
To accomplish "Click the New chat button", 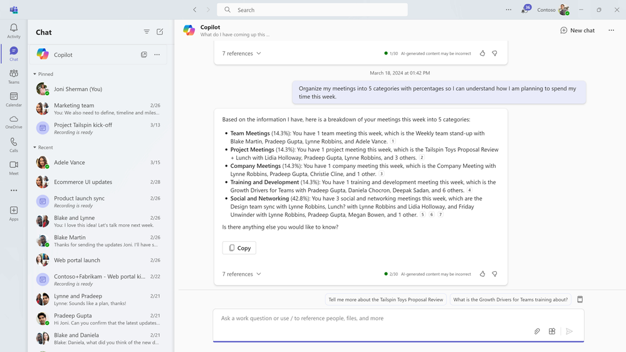I will (x=577, y=30).
